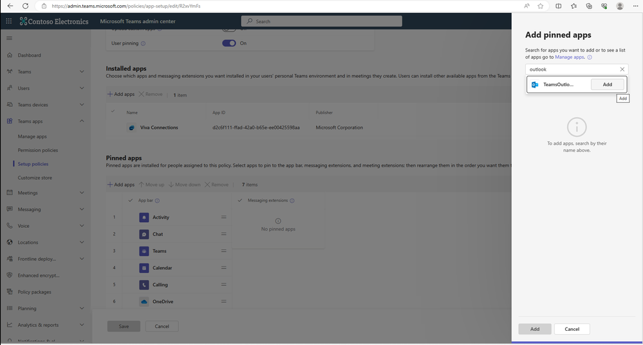
Task: Reload the page with refresh icon
Action: pos(26,6)
